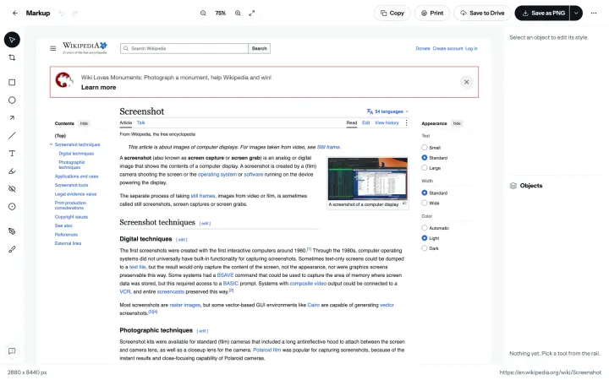
Task: Click the Print button
Action: point(432,13)
